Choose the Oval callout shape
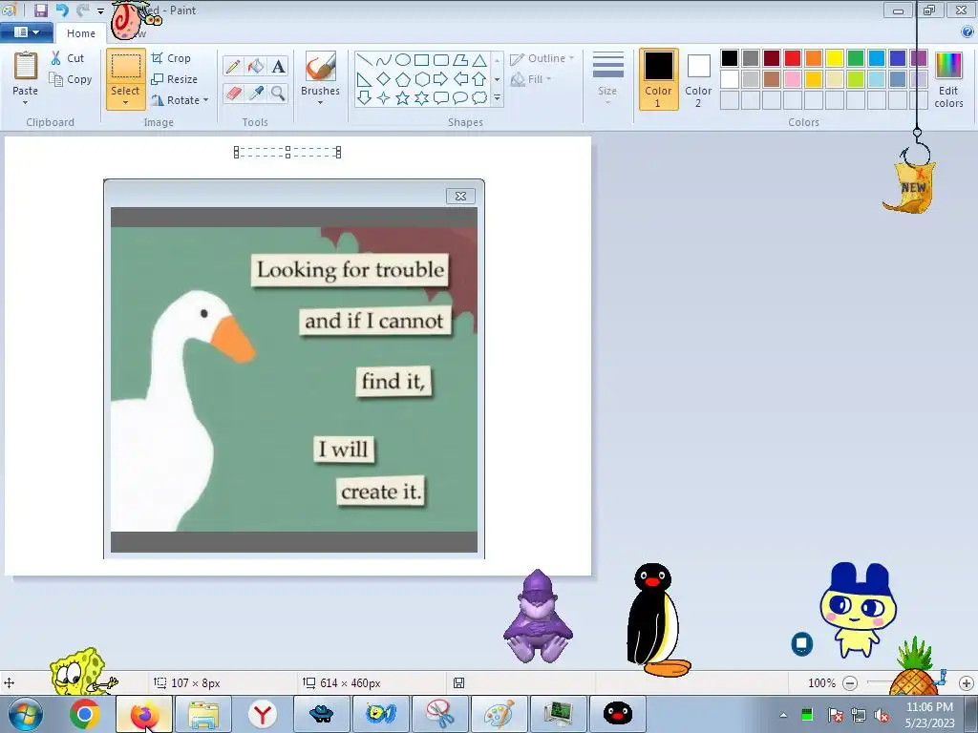978x733 pixels. (x=460, y=98)
